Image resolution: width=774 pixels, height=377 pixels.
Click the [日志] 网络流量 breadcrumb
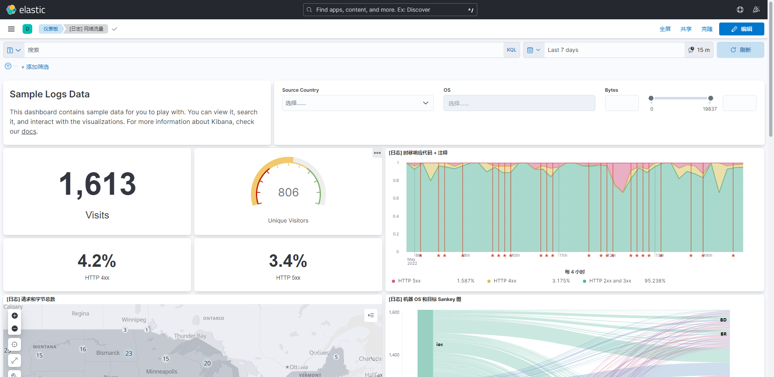tap(86, 29)
